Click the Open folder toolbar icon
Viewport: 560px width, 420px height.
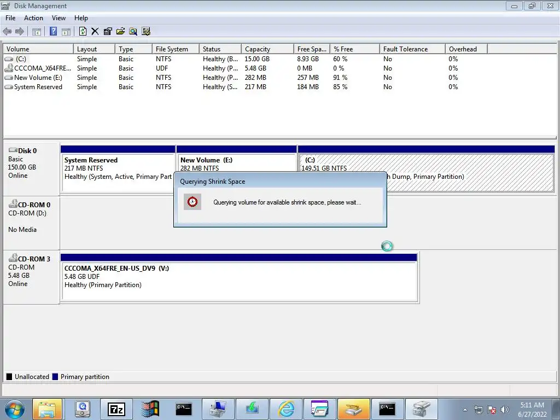[120, 31]
